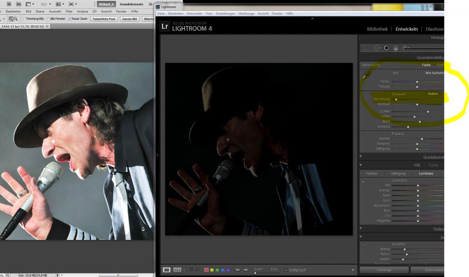The width and height of the screenshot is (469, 277).
Task: Select Lightroom graduated filter tool
Action: 395,48
